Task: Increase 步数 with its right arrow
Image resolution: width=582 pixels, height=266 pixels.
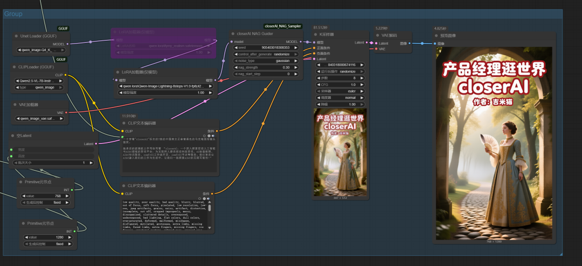Action: tap(362, 78)
